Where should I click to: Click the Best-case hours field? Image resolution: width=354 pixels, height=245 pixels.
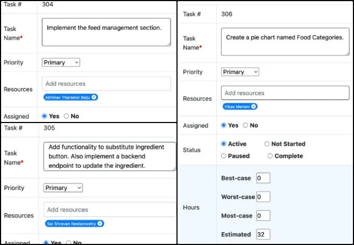coord(263,178)
